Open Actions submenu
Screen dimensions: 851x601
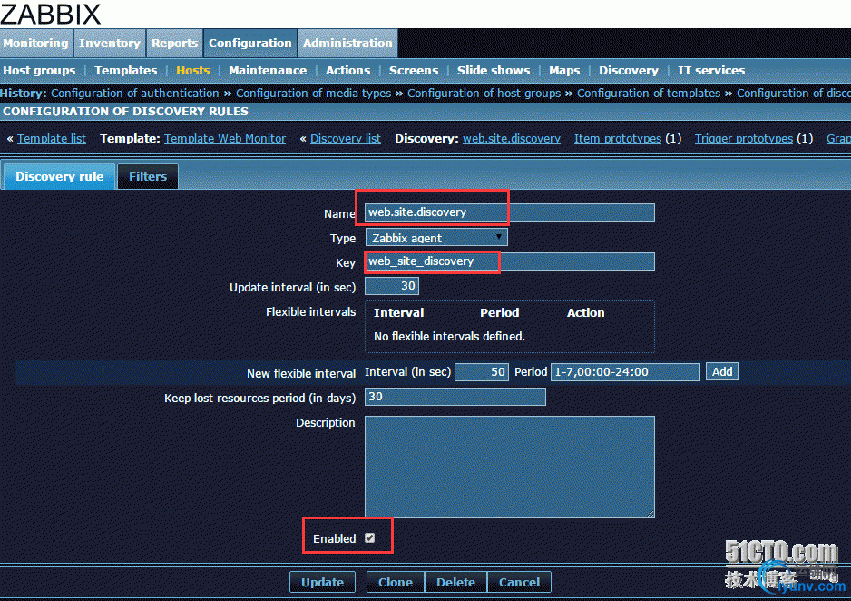347,71
